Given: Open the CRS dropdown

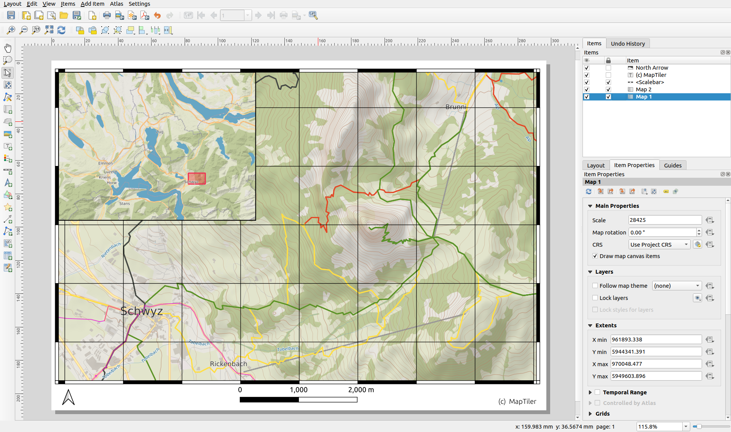Looking at the screenshot, I should [659, 245].
